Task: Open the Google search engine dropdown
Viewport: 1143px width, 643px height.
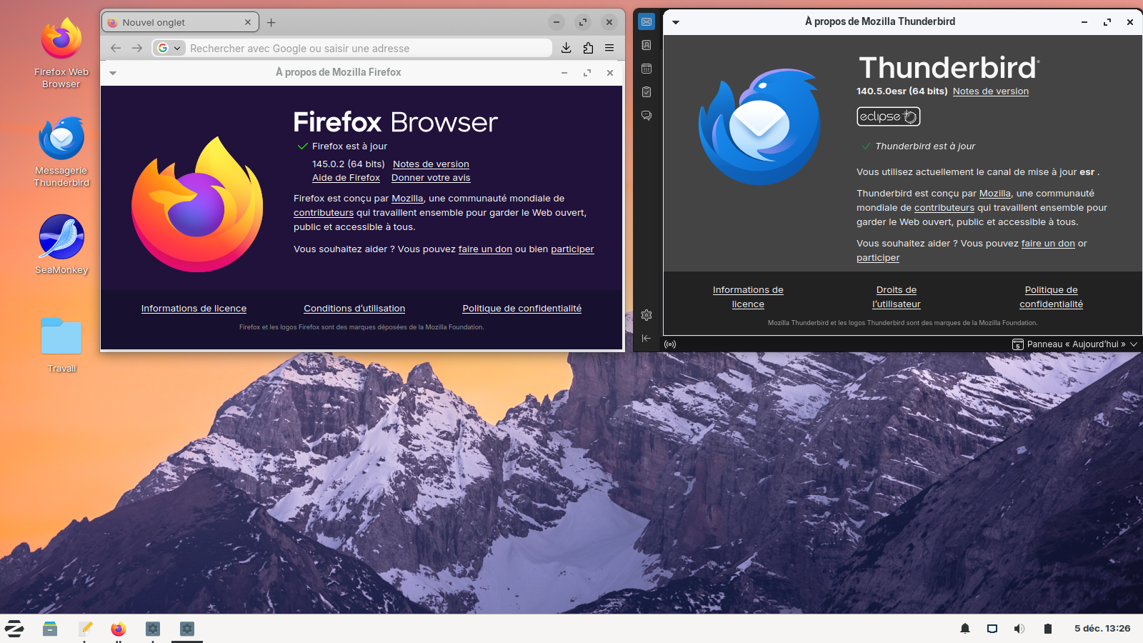Action: pos(169,48)
